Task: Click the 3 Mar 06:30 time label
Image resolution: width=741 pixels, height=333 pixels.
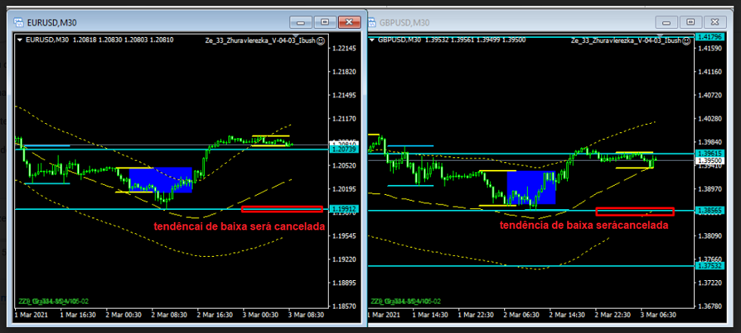Action: pyautogui.click(x=659, y=315)
